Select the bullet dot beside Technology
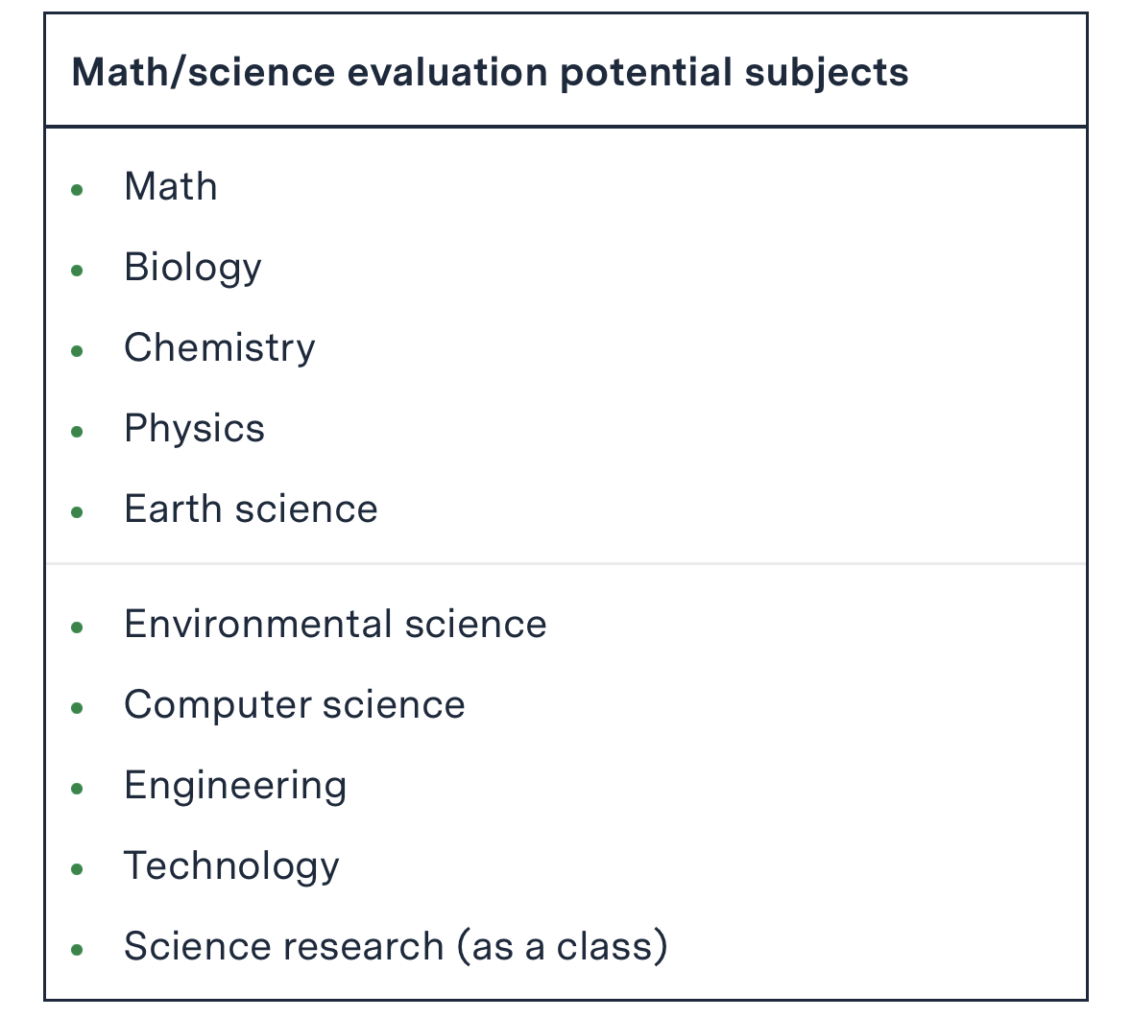The height and width of the screenshot is (1018, 1132). coord(78,870)
